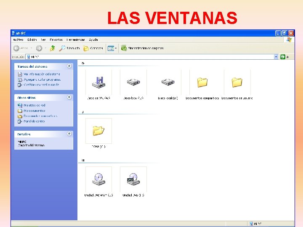Click the green Ir go arrow button
Viewport: 303px width, 227px height.
point(283,57)
